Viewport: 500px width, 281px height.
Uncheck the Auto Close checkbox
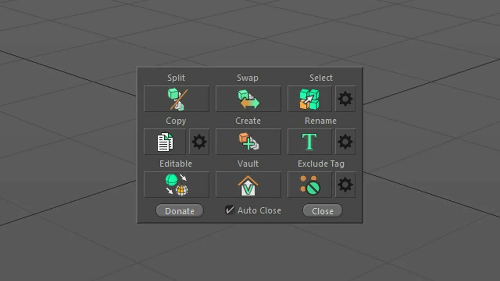230,210
